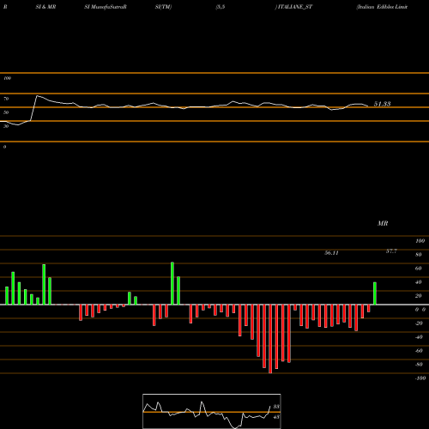The width and height of the screenshot is (429, 429).
Task: Click the '45' label in mini chart
Action: point(276,417)
